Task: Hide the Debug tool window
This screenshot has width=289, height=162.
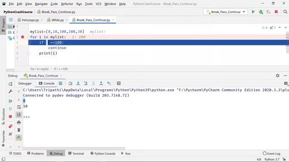Action: [x=285, y=76]
